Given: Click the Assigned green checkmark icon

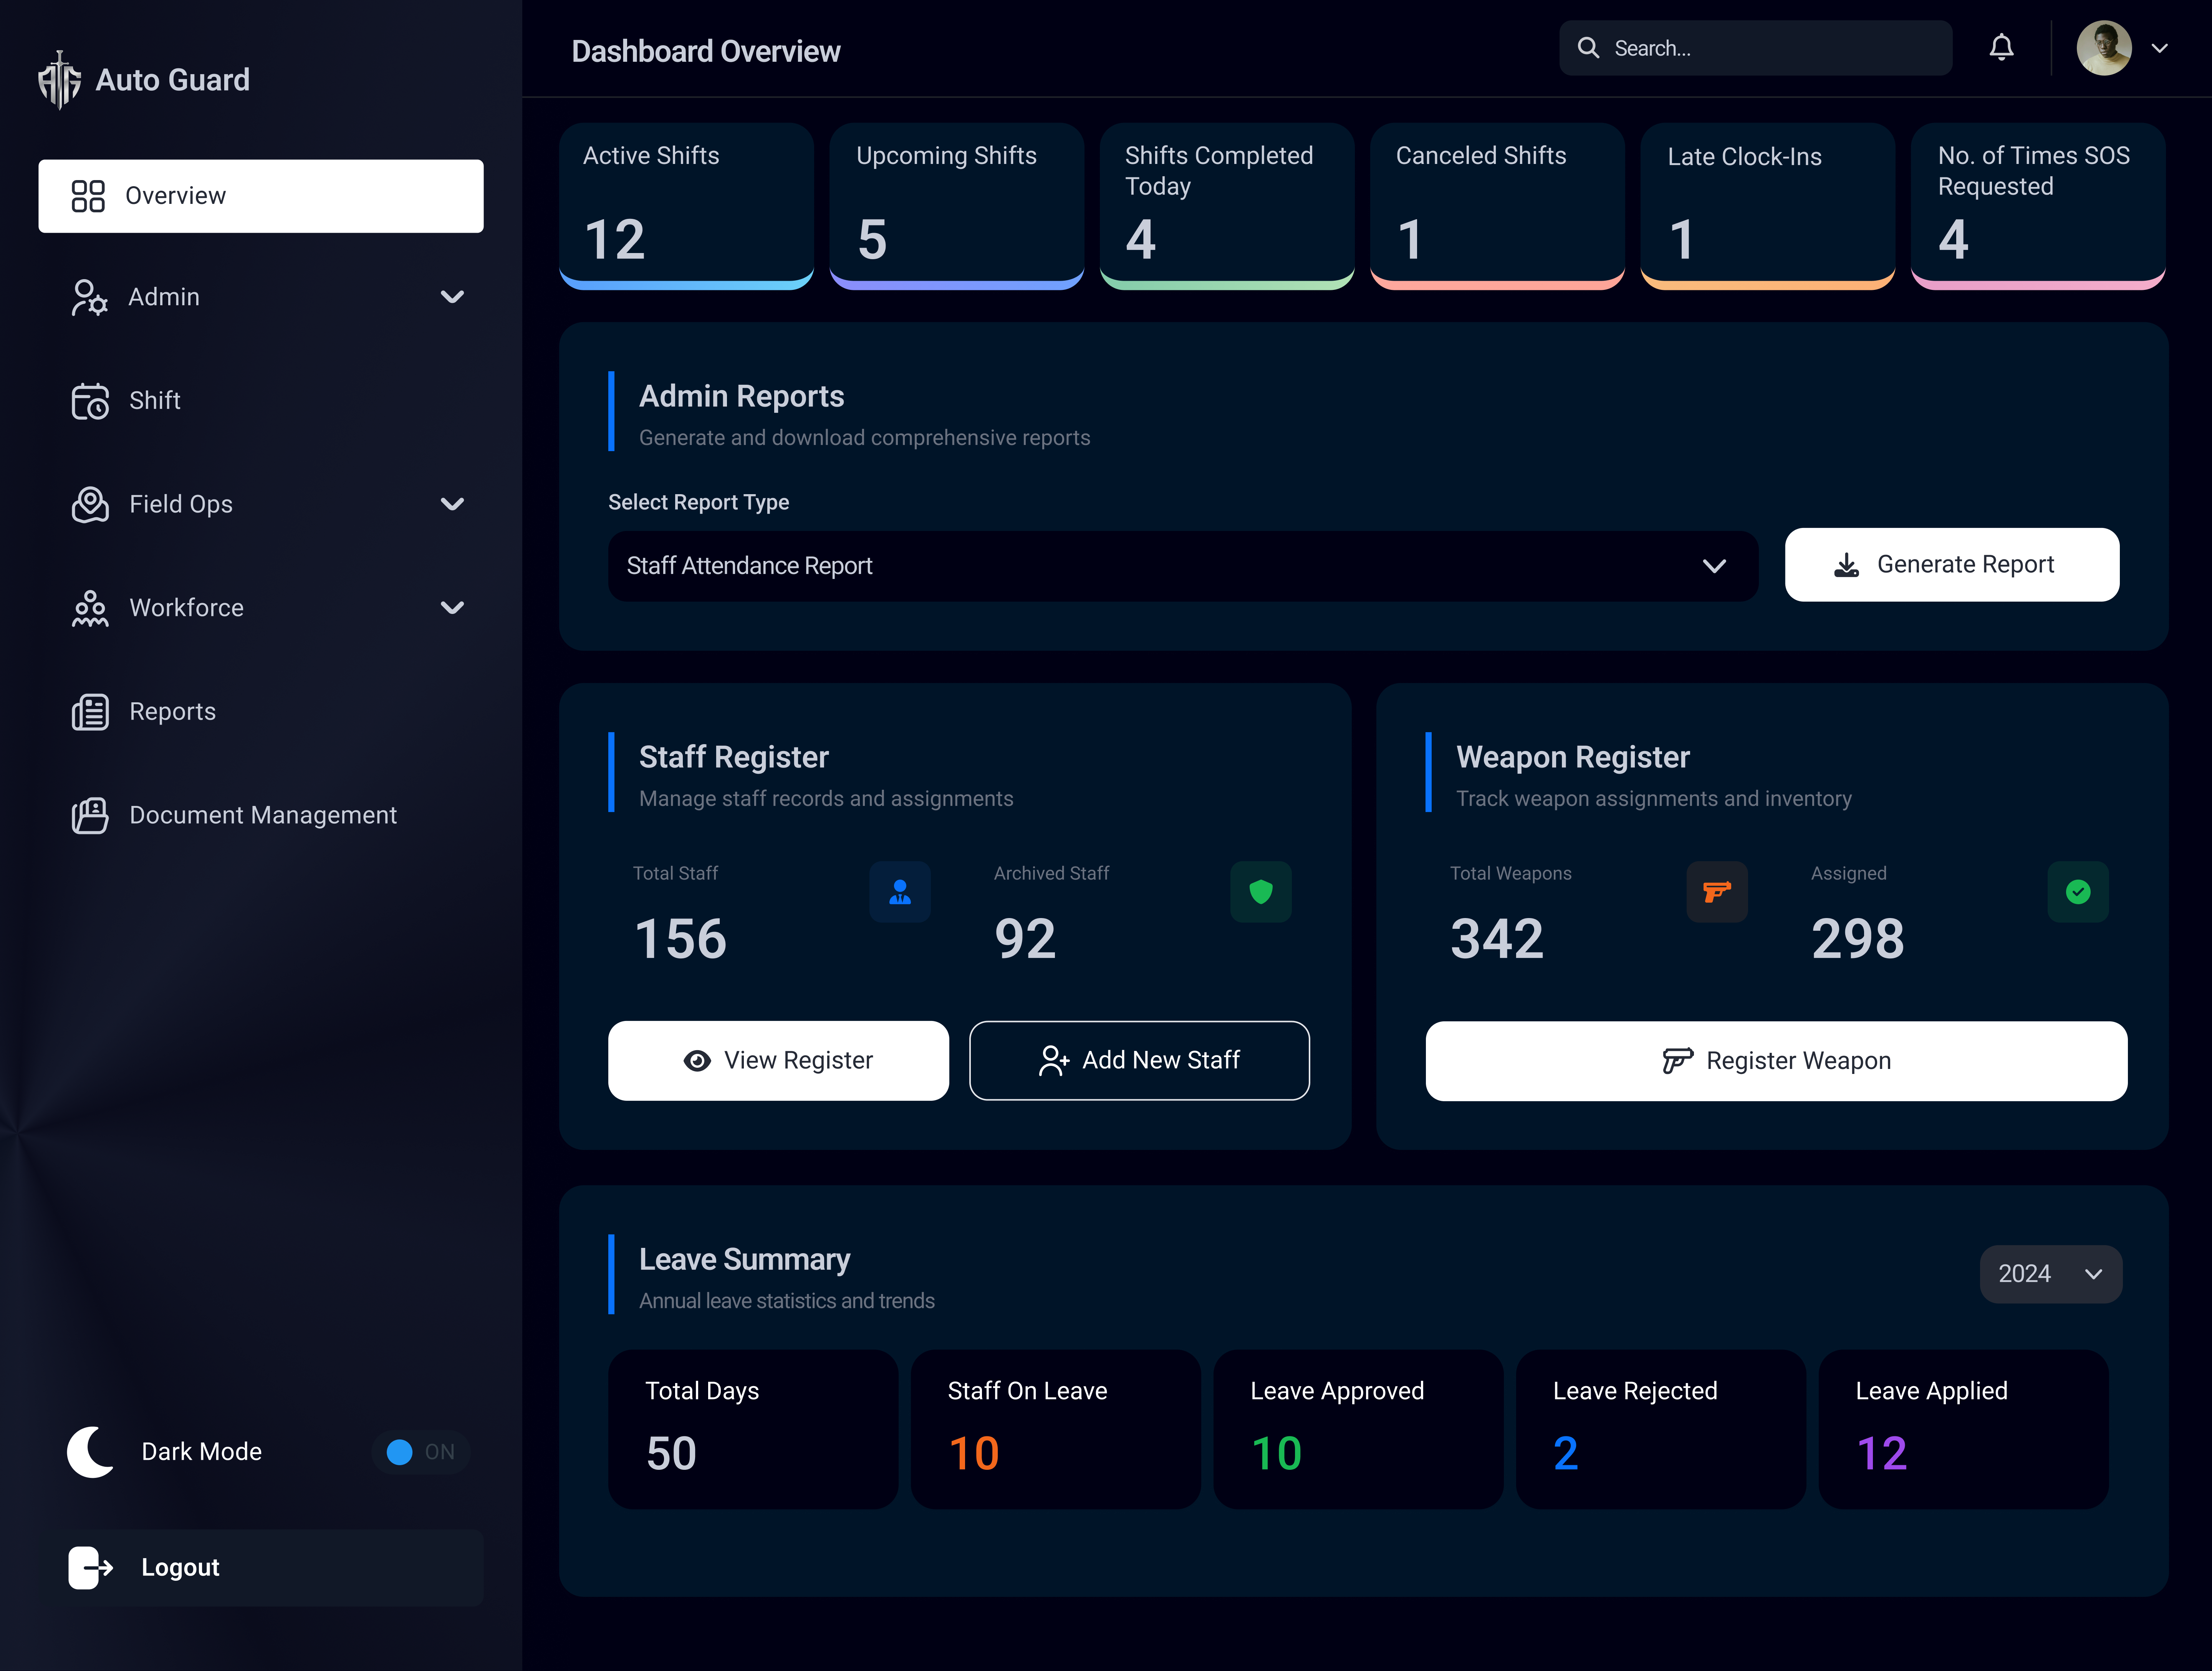Looking at the screenshot, I should click(2078, 891).
